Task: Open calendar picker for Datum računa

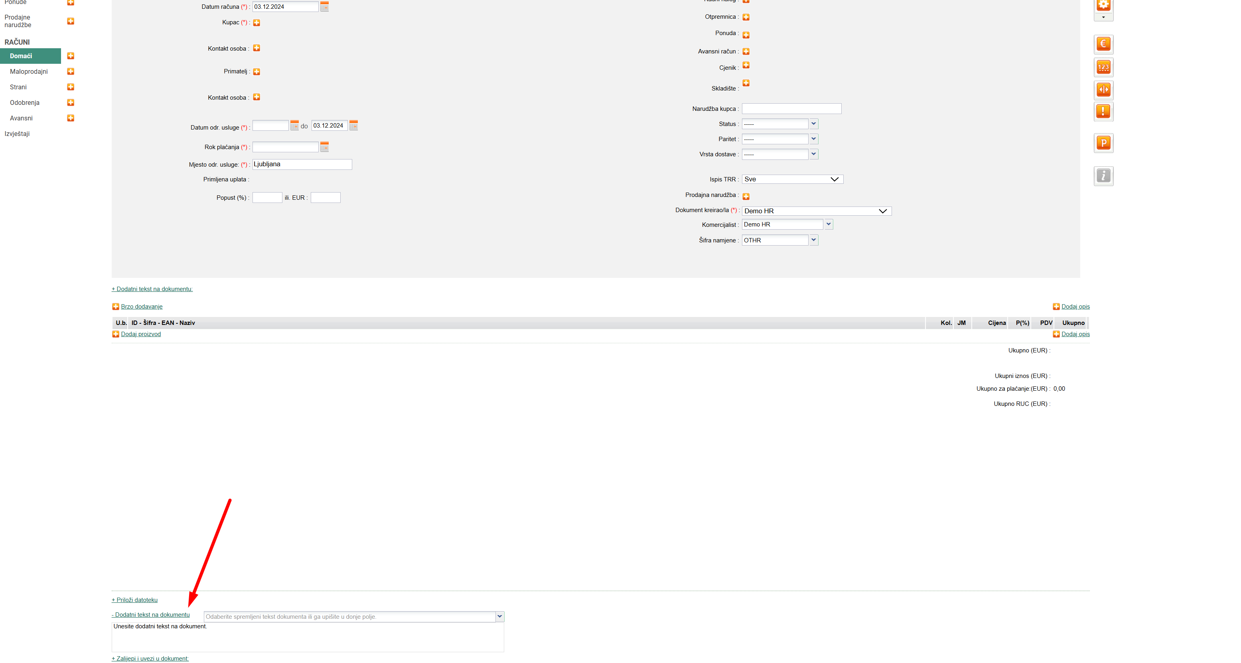Action: (x=325, y=7)
